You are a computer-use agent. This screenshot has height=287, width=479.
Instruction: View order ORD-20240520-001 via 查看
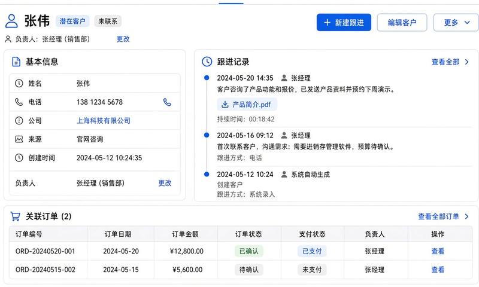pyautogui.click(x=438, y=251)
